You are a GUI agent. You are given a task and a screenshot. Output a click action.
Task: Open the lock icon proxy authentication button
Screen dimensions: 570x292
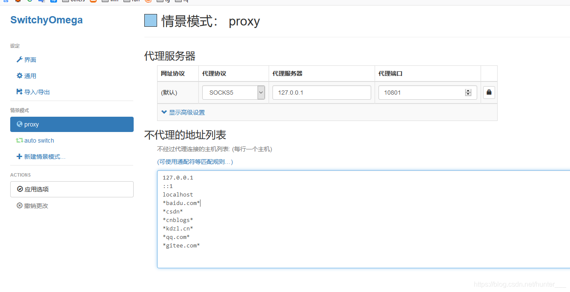click(489, 92)
